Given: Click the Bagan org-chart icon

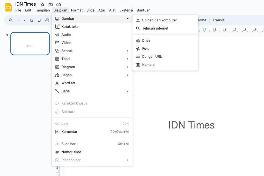Looking at the screenshot, I should point(57,75).
